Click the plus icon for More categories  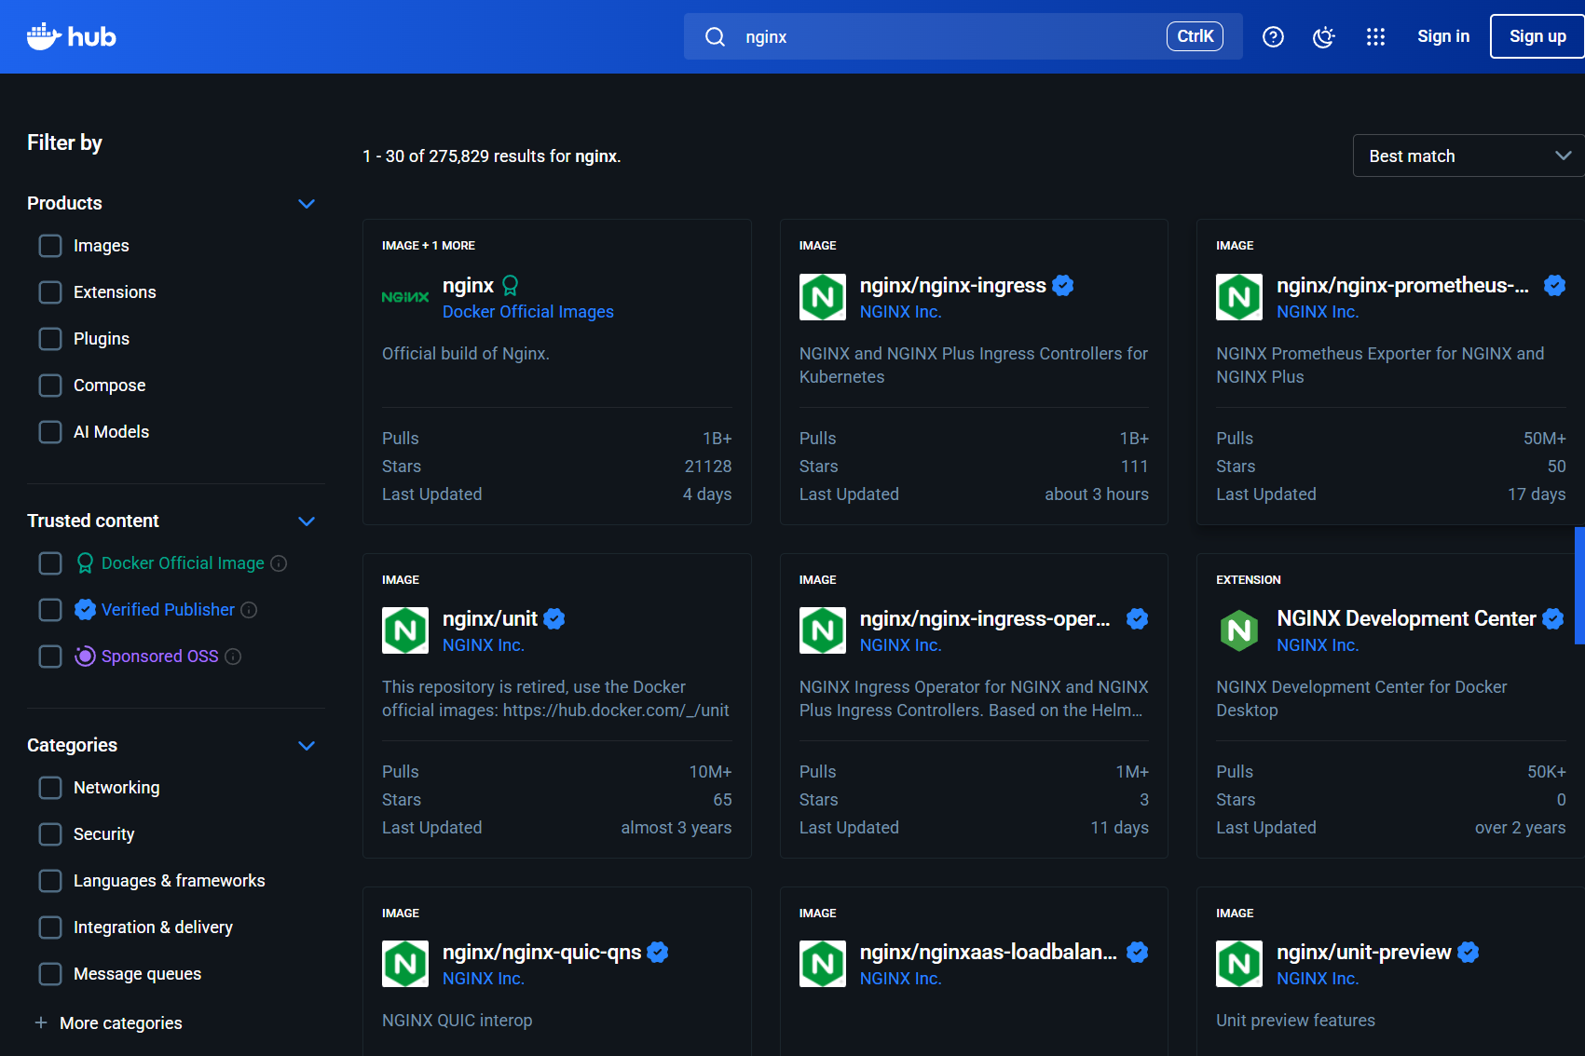pyautogui.click(x=41, y=1022)
